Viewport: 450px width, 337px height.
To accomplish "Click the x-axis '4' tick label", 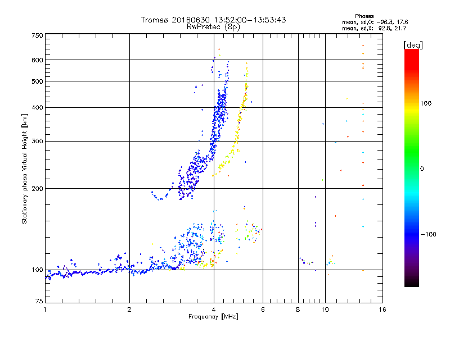I will tap(214, 309).
